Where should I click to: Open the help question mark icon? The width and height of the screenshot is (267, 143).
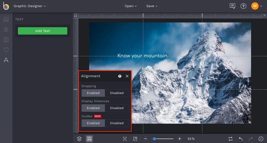coord(243,6)
